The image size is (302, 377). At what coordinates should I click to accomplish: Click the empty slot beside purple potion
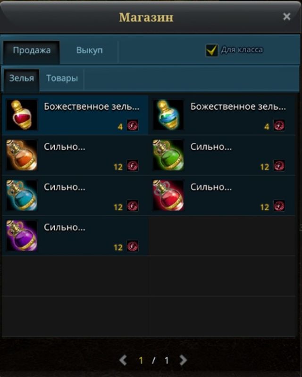tap(222, 236)
